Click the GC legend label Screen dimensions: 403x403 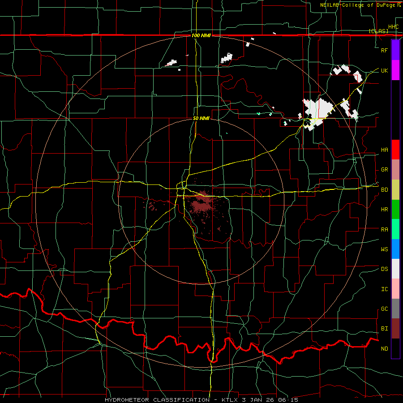coord(385,309)
